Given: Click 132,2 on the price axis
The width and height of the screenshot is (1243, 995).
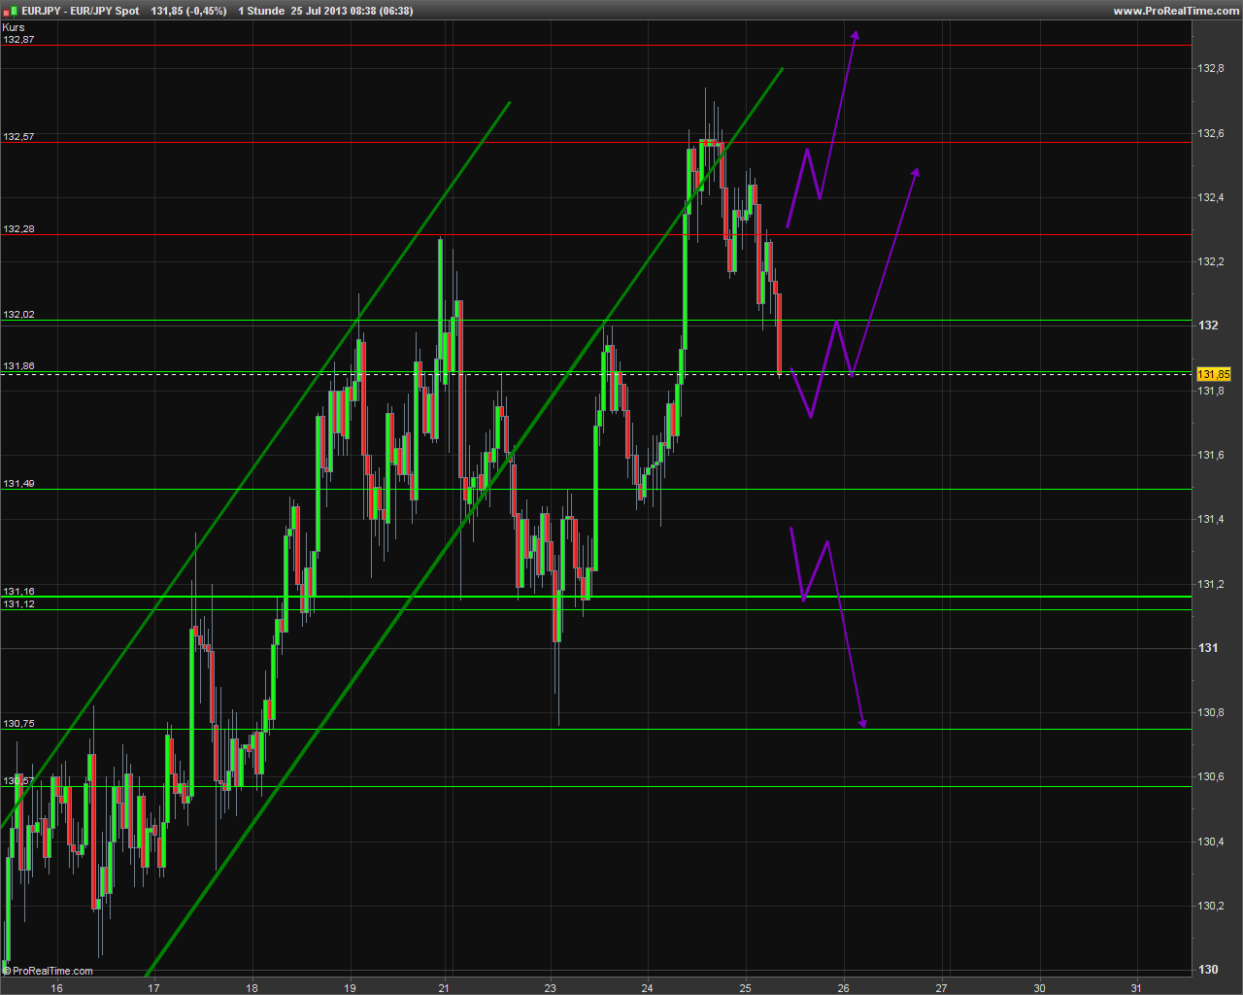Looking at the screenshot, I should click(1211, 261).
